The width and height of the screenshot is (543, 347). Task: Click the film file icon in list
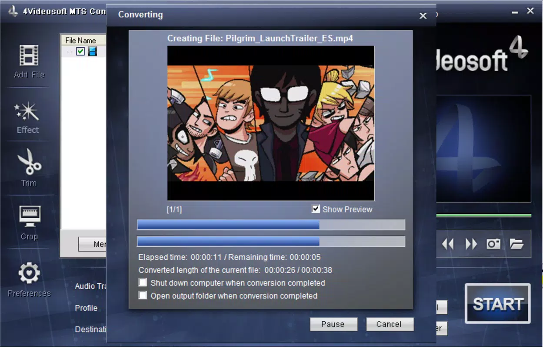[x=92, y=52]
